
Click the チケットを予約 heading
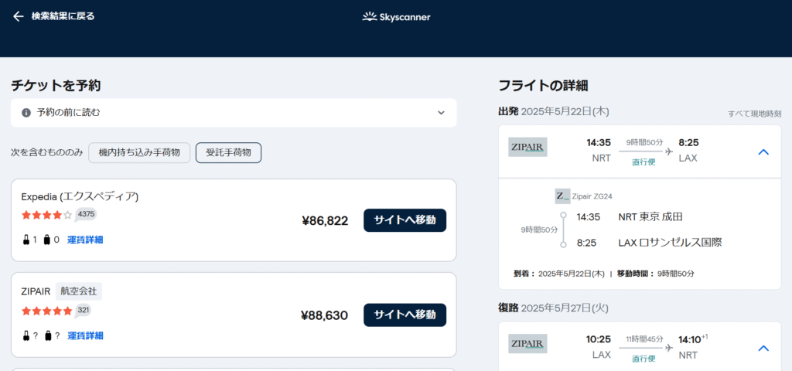click(x=56, y=86)
